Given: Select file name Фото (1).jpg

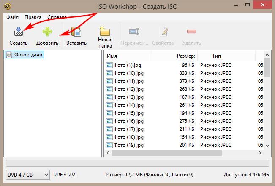Looking at the screenshot, I should [127, 65].
